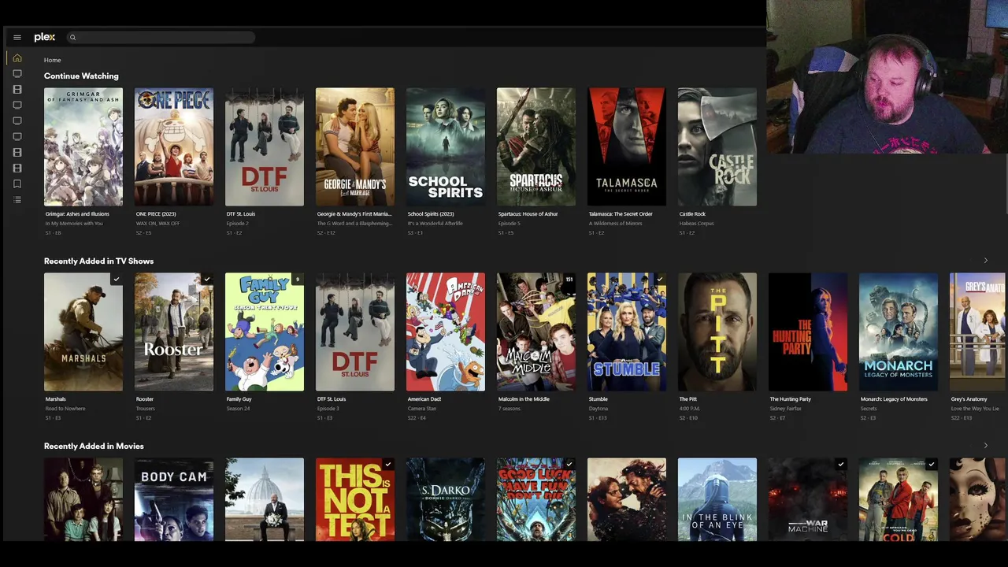Open the American Dad! poster
Viewport: 1008px width, 567px height.
click(446, 332)
